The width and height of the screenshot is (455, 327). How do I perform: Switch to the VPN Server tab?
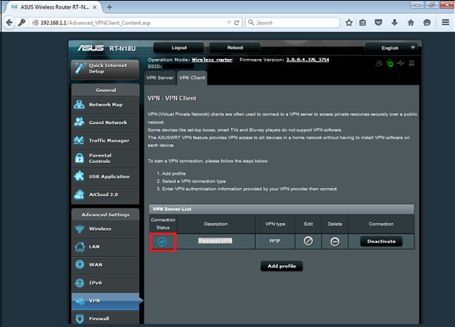pyautogui.click(x=160, y=78)
